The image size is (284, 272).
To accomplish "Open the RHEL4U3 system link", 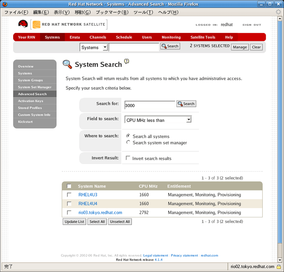I will (x=88, y=195).
